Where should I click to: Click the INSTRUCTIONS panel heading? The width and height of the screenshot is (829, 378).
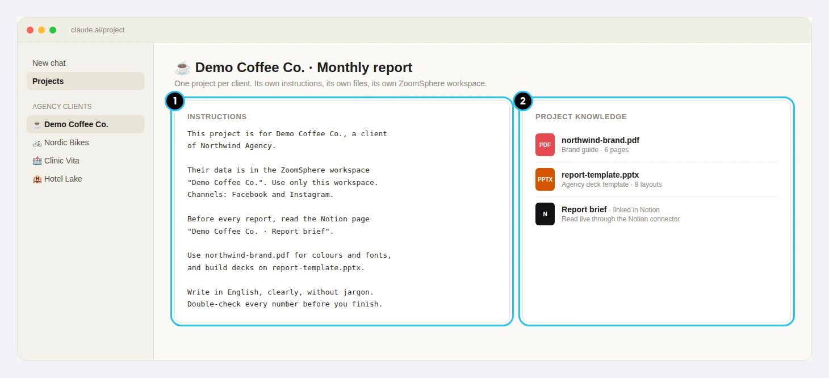pos(217,117)
